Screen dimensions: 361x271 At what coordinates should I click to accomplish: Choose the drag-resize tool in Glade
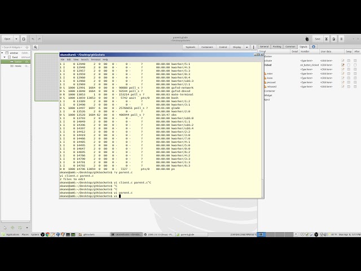(x=12, y=228)
